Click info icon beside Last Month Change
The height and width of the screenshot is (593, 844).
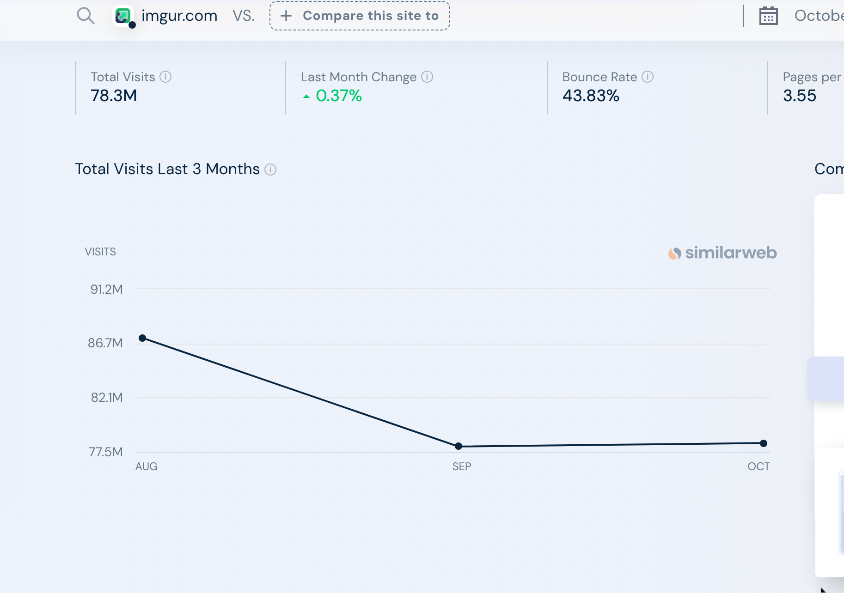coord(427,77)
